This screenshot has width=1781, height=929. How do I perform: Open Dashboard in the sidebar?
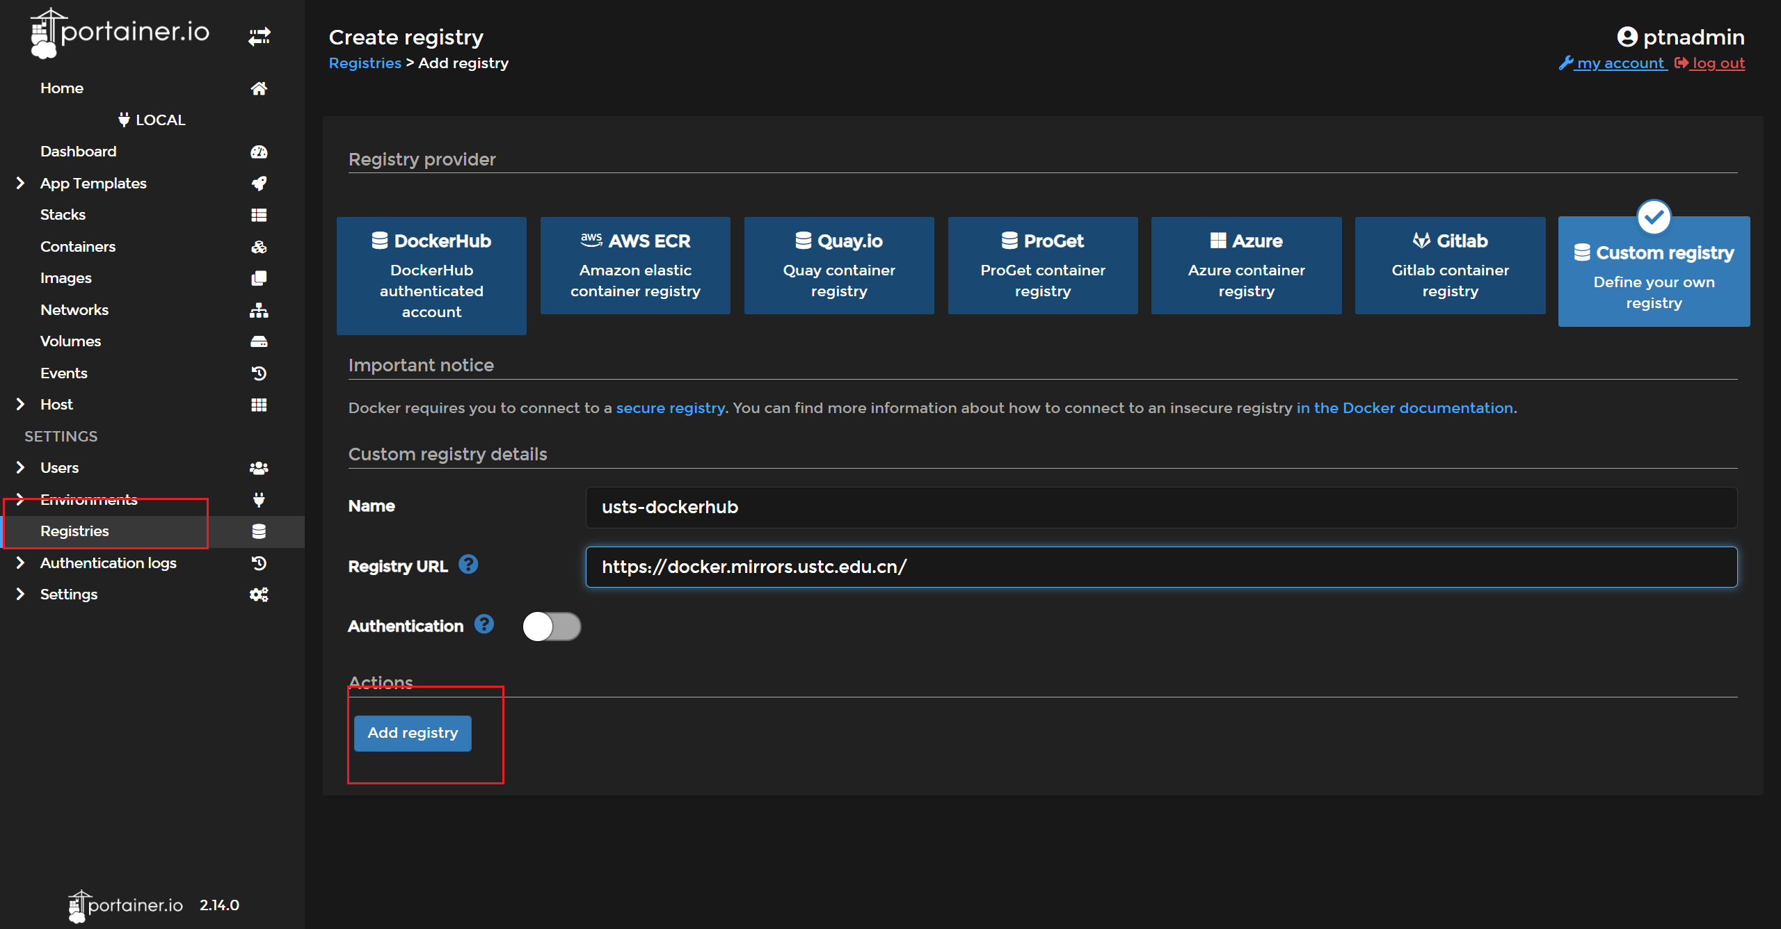[79, 152]
